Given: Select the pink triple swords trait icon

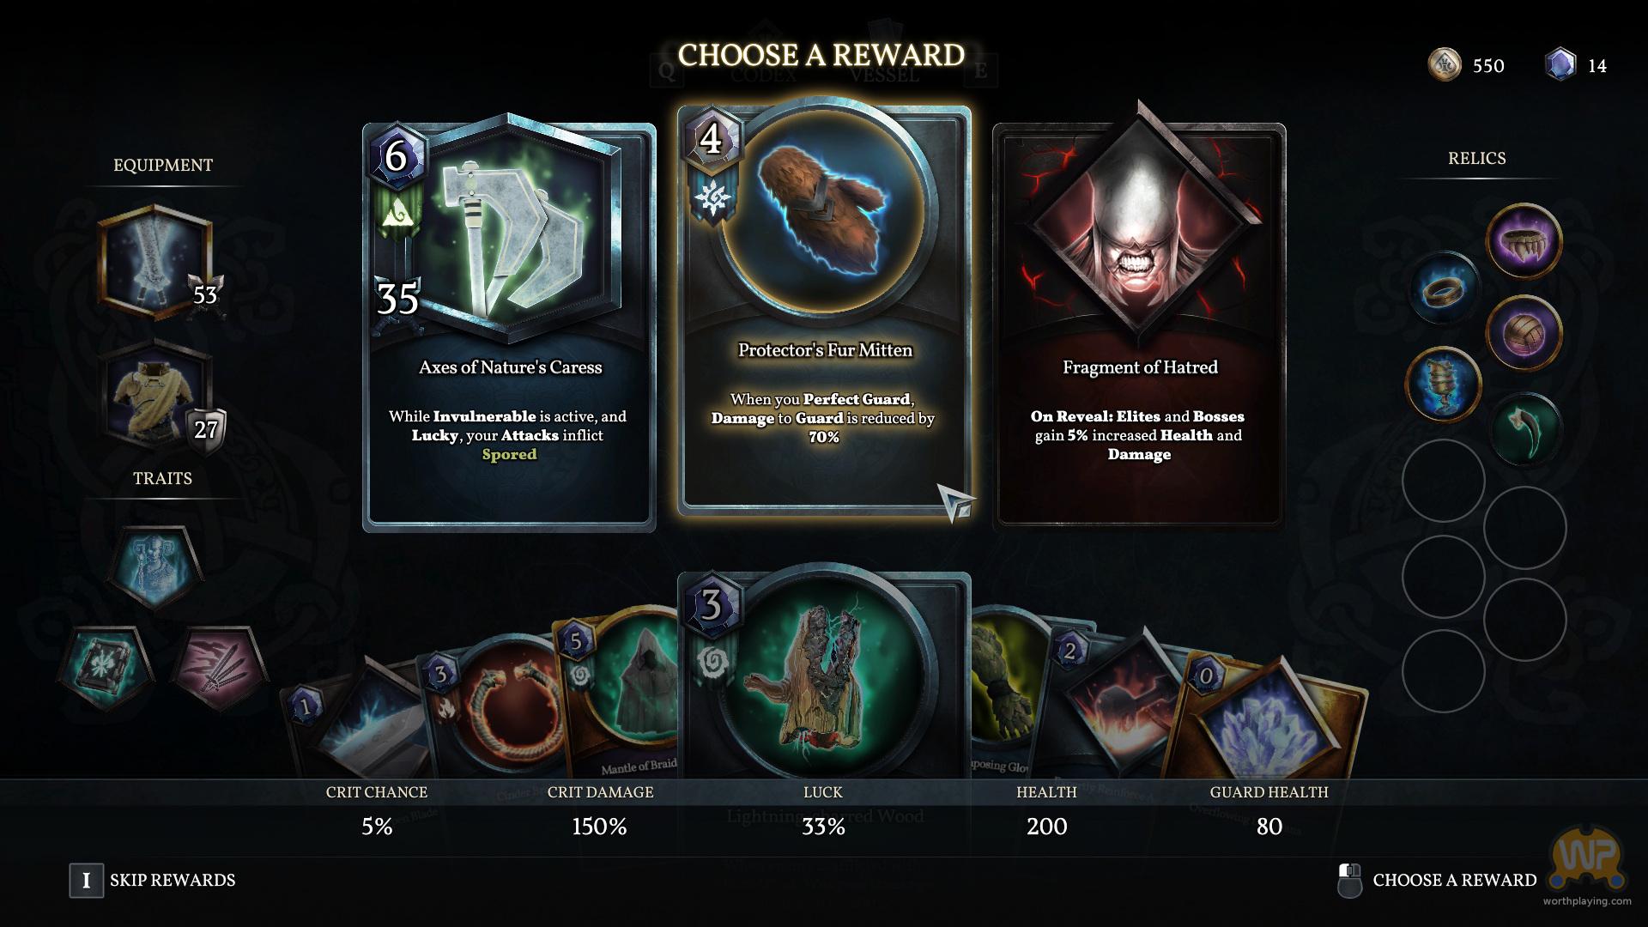Looking at the screenshot, I should pos(221,669).
